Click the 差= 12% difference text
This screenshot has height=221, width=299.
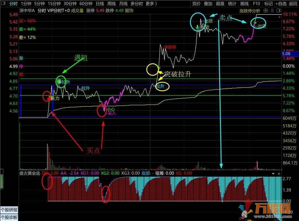[x=27, y=37]
